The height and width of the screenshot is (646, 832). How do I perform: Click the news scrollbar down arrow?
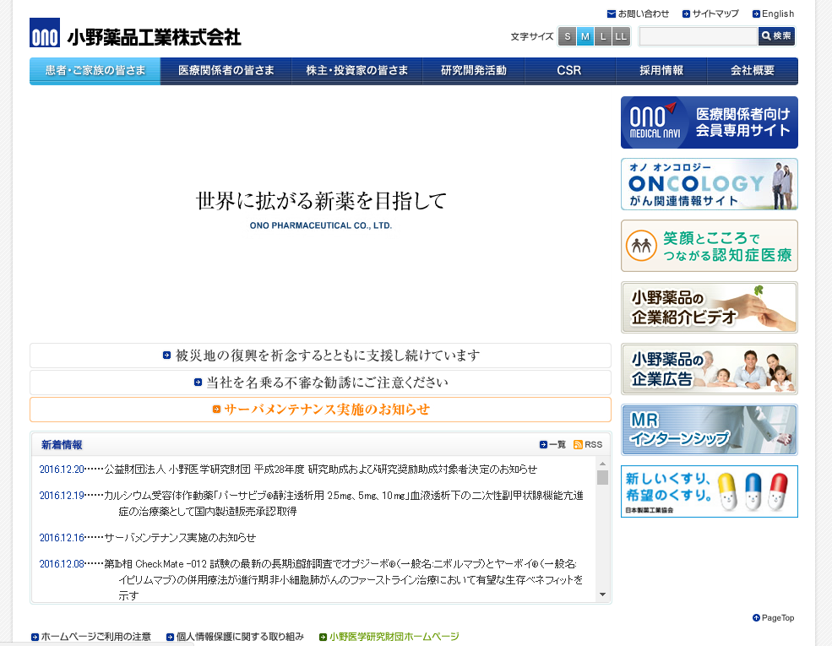[x=602, y=594]
